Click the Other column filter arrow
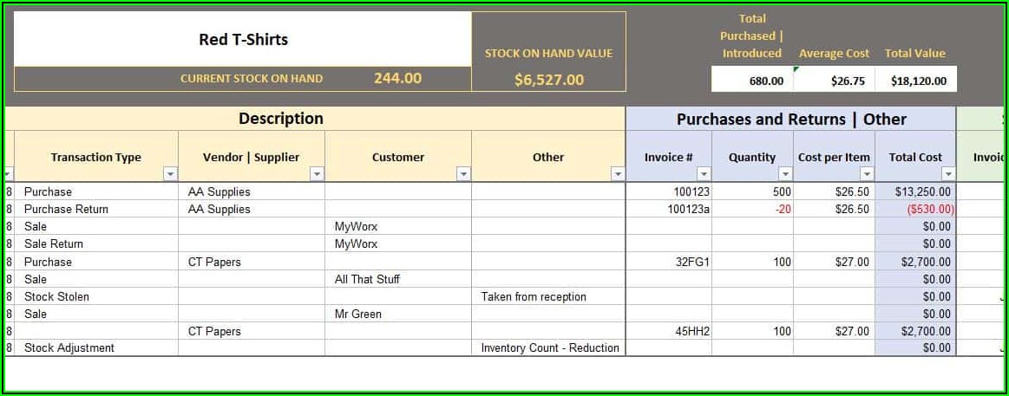 [617, 174]
